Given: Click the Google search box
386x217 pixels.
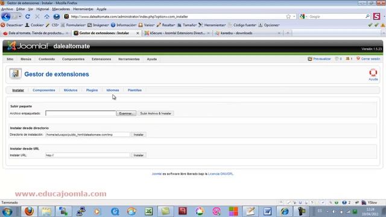Looking at the screenshot, I should 337,16.
